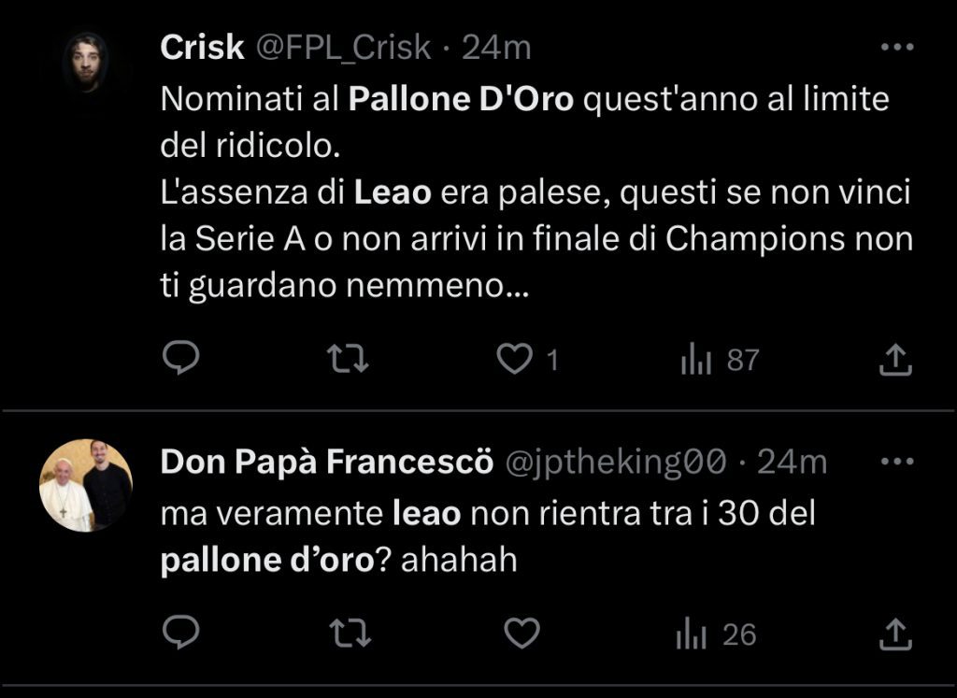Open Don Papà Francescö's profile picture
Image resolution: width=957 pixels, height=698 pixels.
(x=86, y=485)
